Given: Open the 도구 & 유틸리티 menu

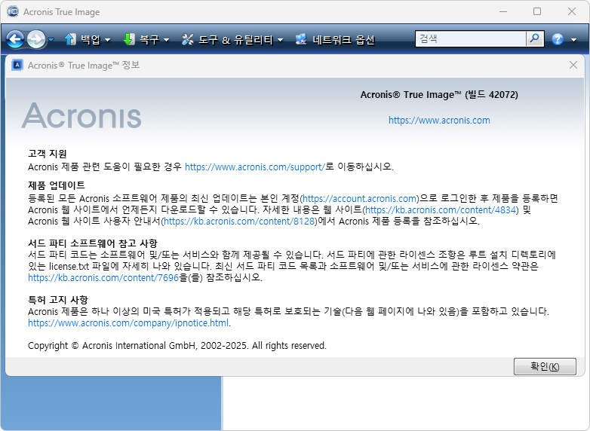Looking at the screenshot, I should (241, 39).
